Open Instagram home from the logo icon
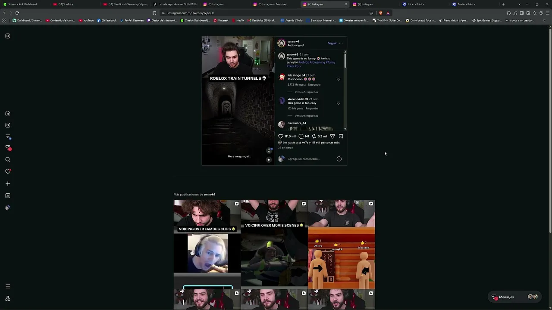Viewport: 552px width, 310px height. click(8, 36)
